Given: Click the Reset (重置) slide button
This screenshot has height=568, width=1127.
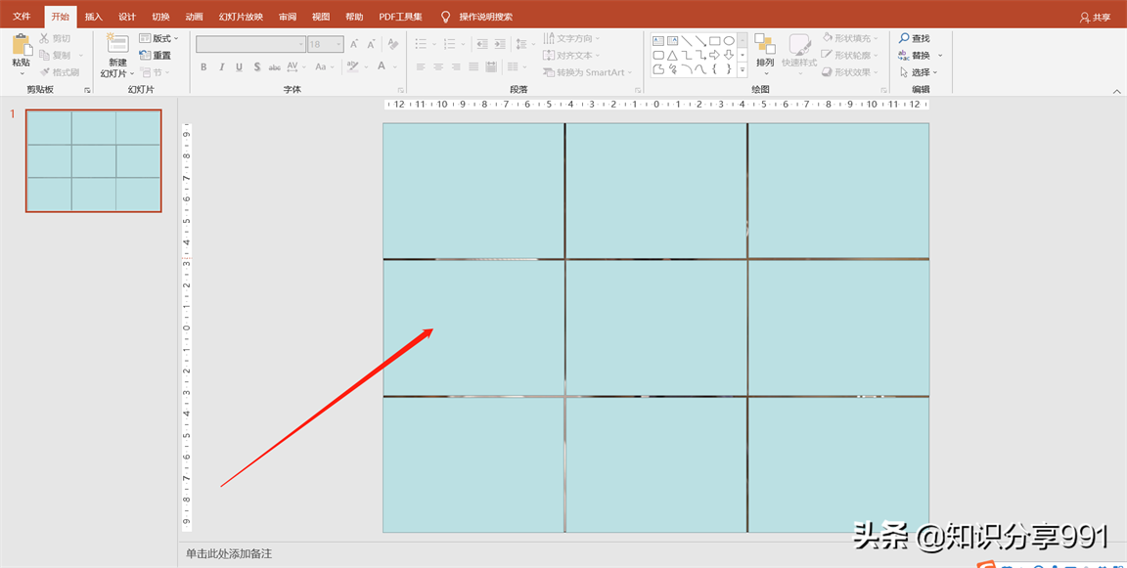Looking at the screenshot, I should point(156,56).
